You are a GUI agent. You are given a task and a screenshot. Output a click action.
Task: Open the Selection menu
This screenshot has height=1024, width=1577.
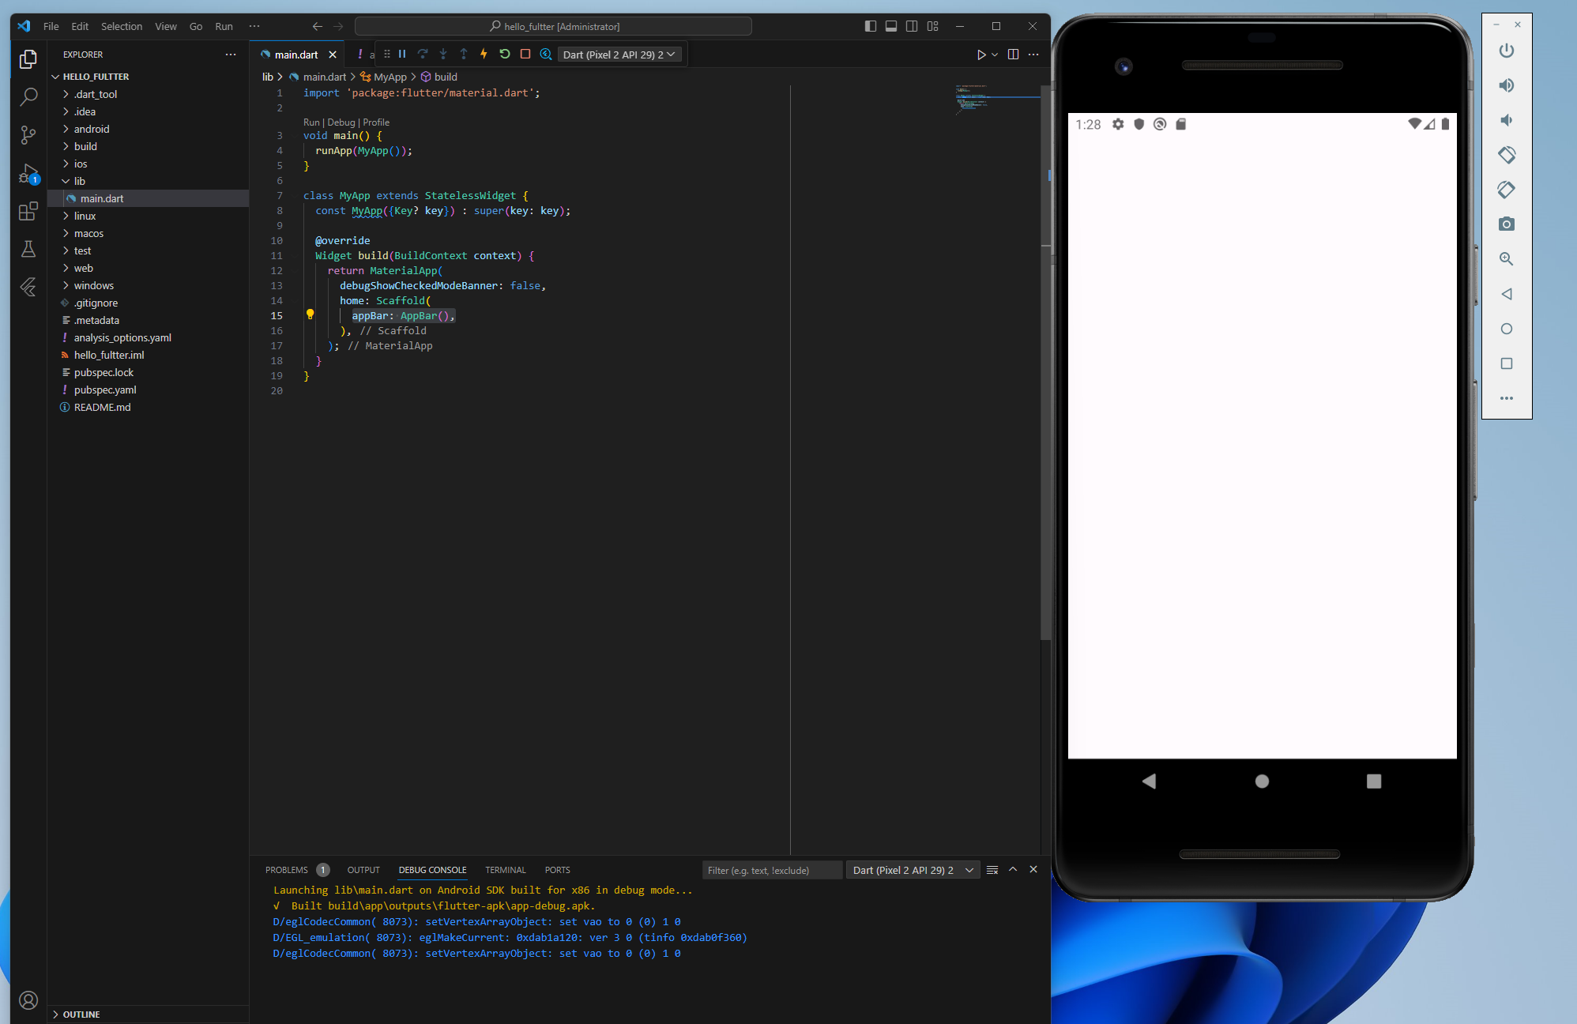pyautogui.click(x=122, y=26)
